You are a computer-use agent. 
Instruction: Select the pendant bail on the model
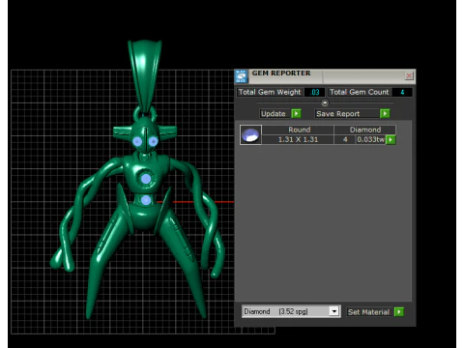click(145, 75)
